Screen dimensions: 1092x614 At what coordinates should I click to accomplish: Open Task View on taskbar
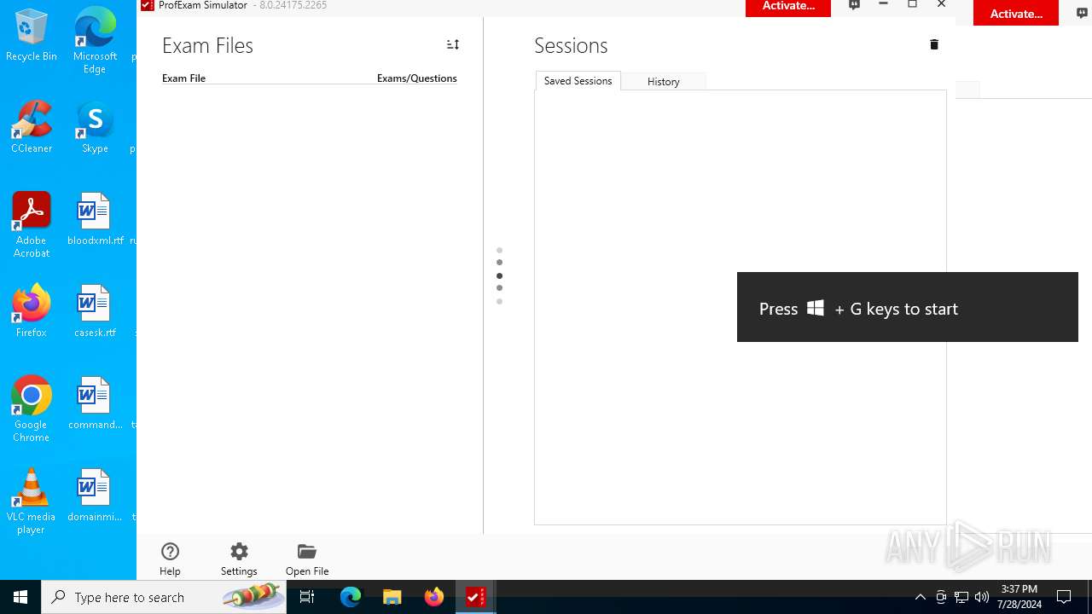(307, 597)
